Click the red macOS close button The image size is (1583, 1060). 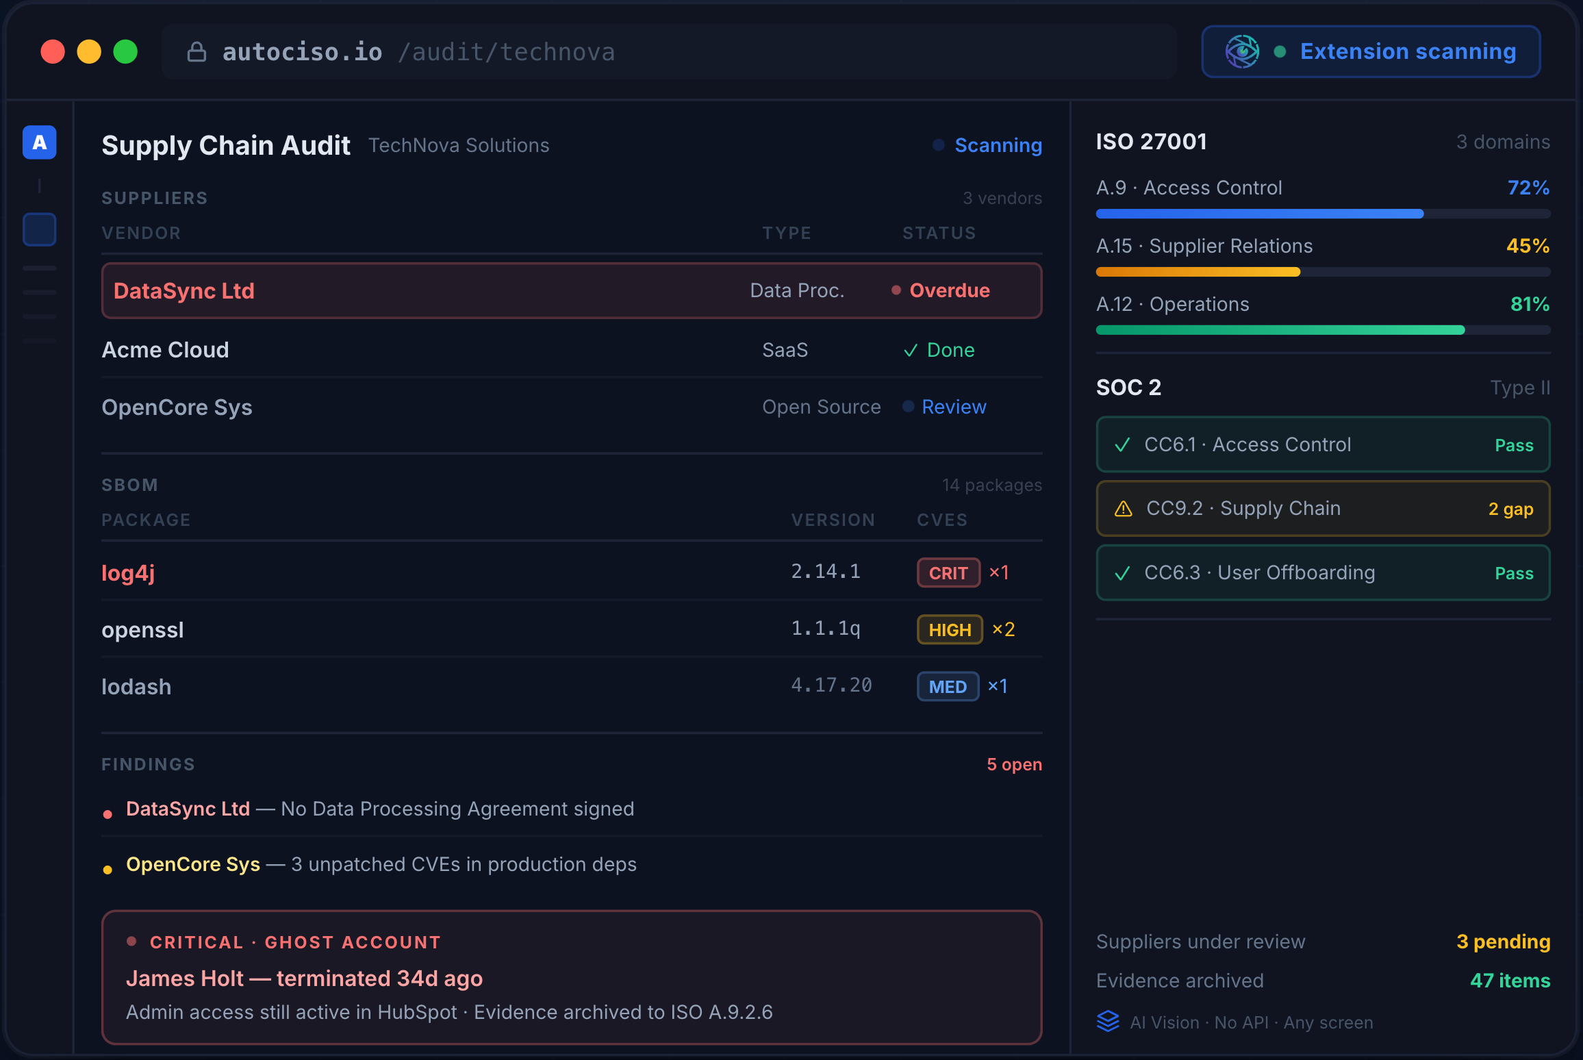tap(53, 52)
